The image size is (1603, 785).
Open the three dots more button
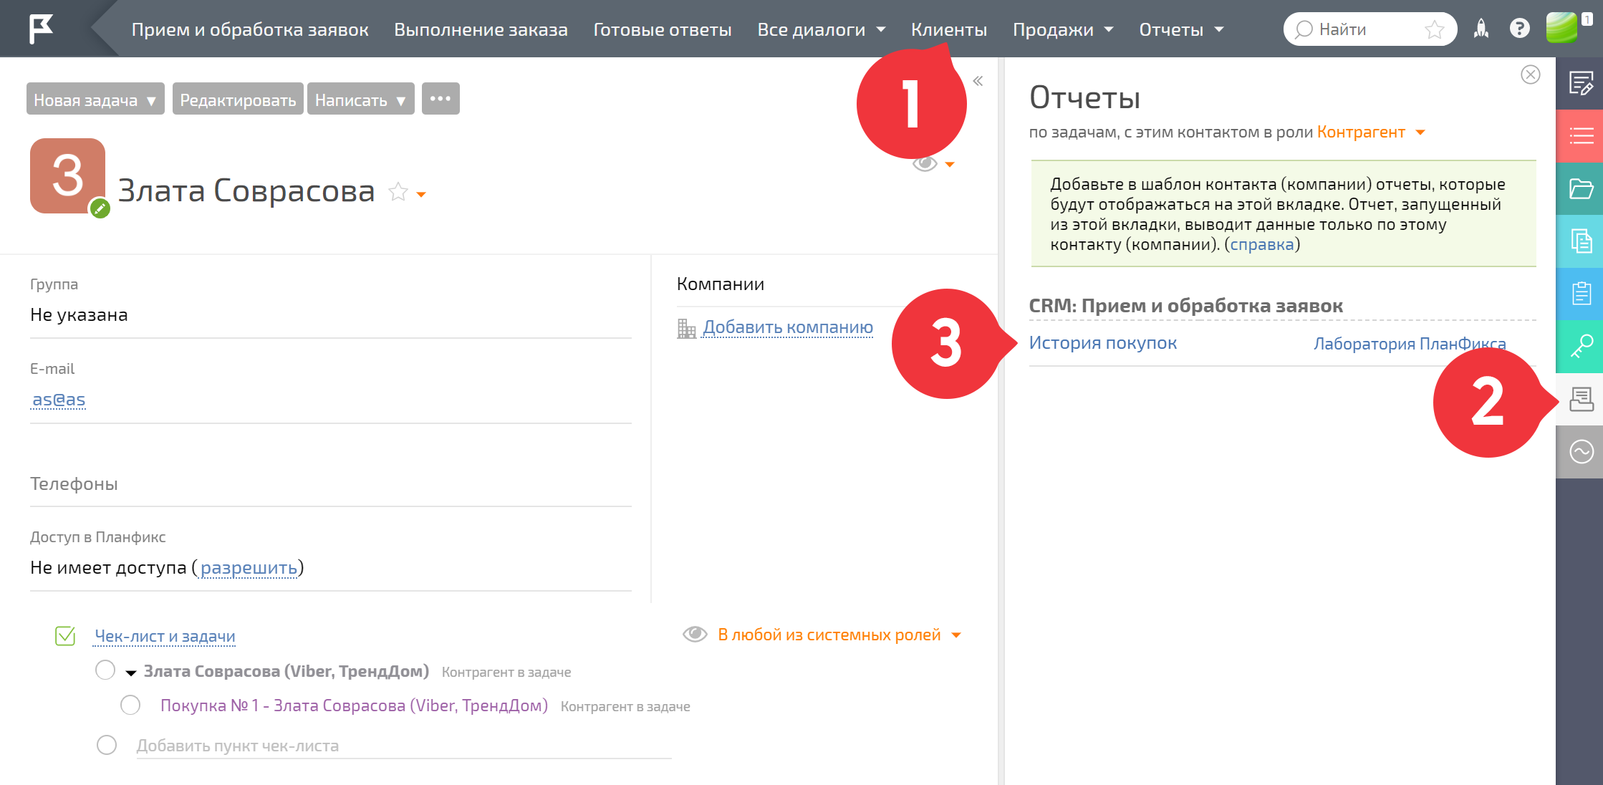pos(441,99)
